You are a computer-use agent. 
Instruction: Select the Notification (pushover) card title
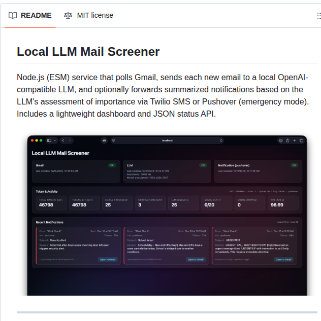[x=234, y=165]
